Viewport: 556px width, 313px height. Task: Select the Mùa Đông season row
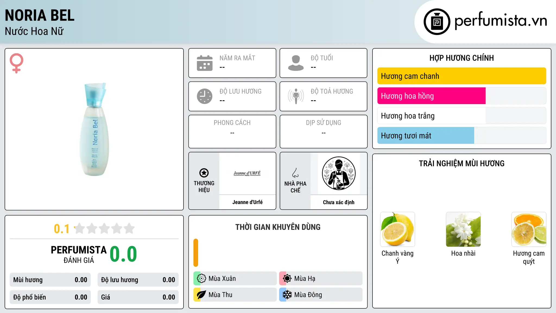[321, 295]
